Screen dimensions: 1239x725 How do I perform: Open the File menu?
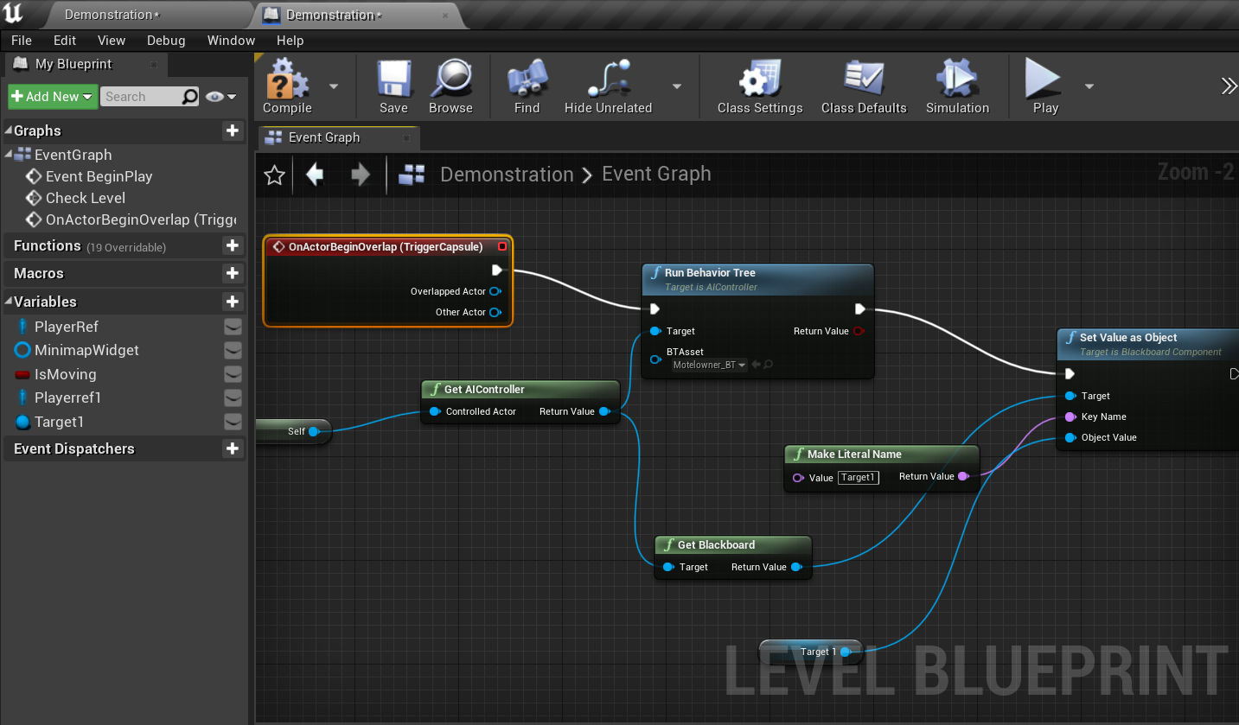click(22, 41)
